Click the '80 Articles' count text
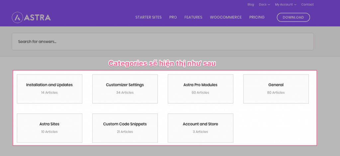 pos(276,93)
